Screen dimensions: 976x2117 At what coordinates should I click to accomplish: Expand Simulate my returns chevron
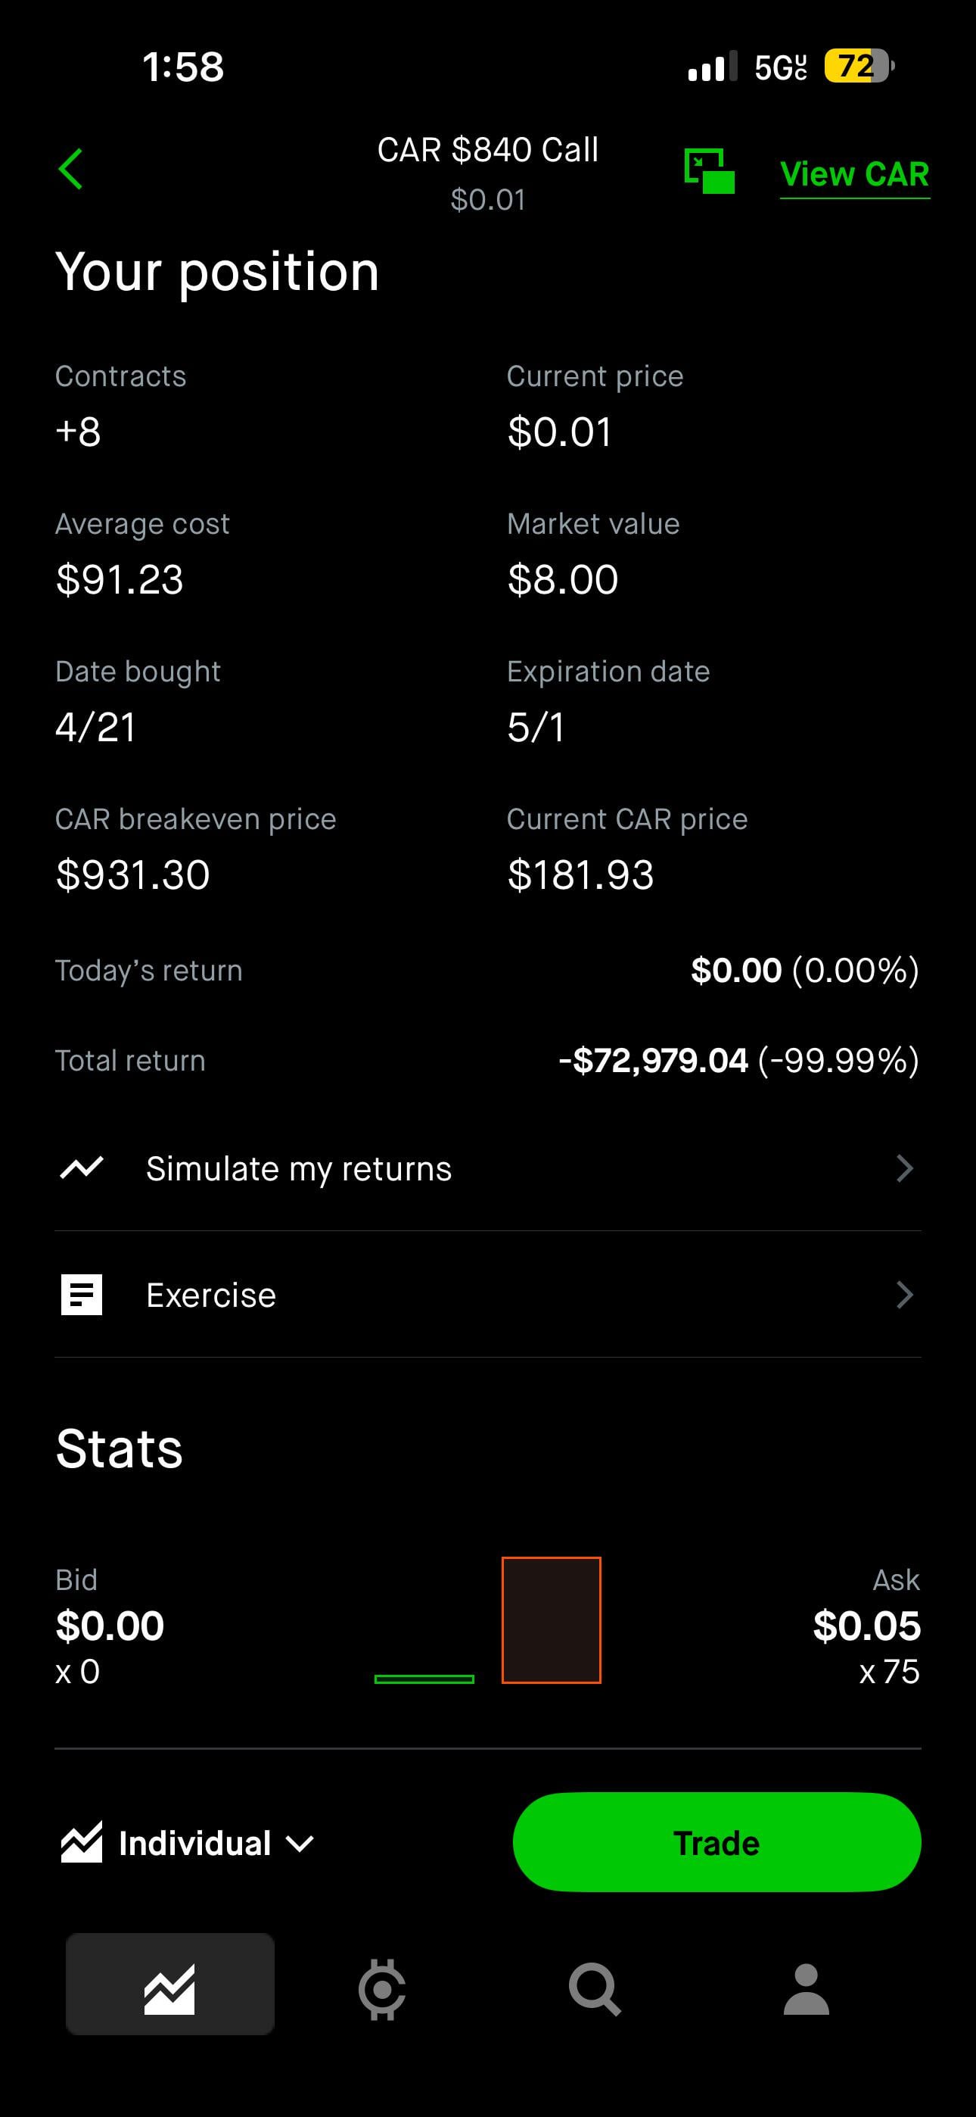(x=905, y=1168)
